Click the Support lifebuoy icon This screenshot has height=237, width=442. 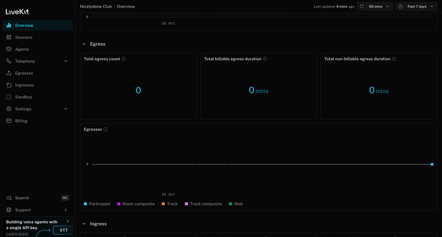click(9, 210)
